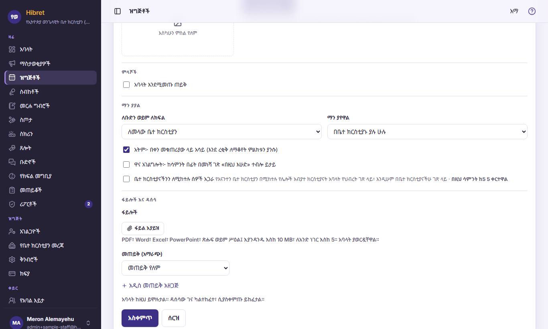The image size is (548, 329).
Task: Click the አዲስ መጠይቅ አዘጋጅ link
Action: (x=150, y=286)
